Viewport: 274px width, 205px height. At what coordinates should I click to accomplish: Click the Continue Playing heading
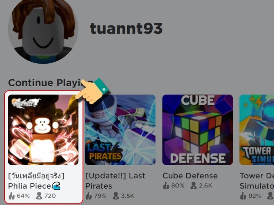coord(50,83)
